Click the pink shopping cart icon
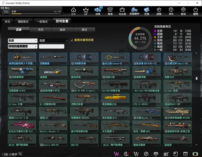202x157 pixels. click(x=116, y=154)
